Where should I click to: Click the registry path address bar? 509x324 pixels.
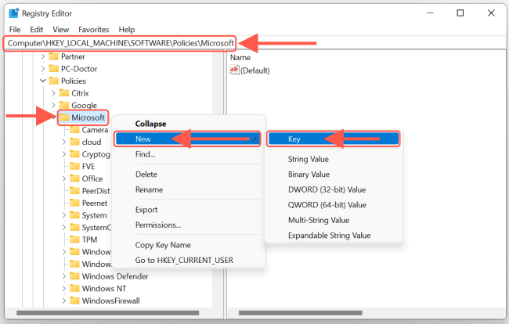click(121, 42)
